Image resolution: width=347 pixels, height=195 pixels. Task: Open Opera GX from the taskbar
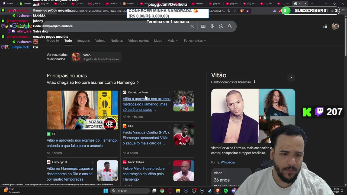point(170,191)
